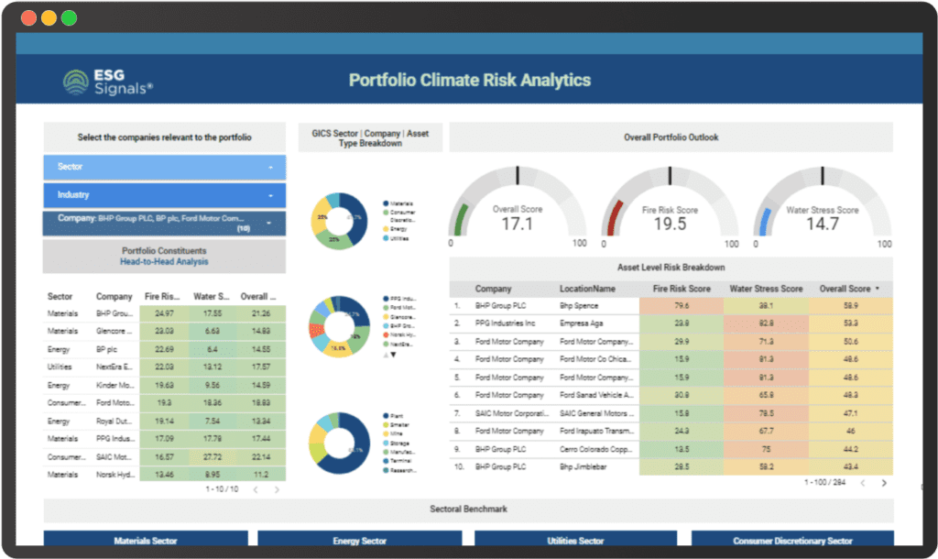This screenshot has width=938, height=559.
Task: Select Terminal legend entry
Action: pos(398,461)
